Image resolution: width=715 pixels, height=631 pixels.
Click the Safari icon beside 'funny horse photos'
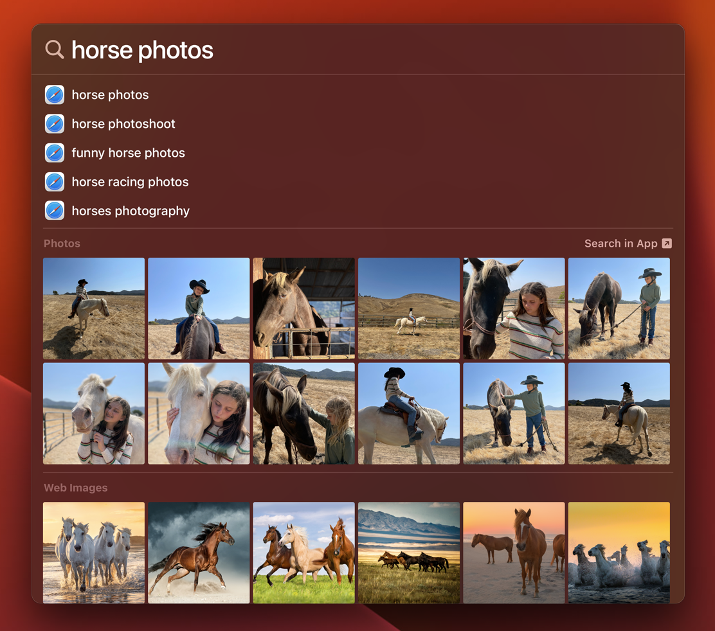click(55, 153)
